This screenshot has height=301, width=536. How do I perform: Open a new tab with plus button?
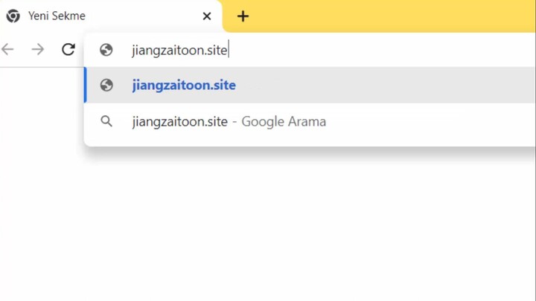pyautogui.click(x=243, y=16)
